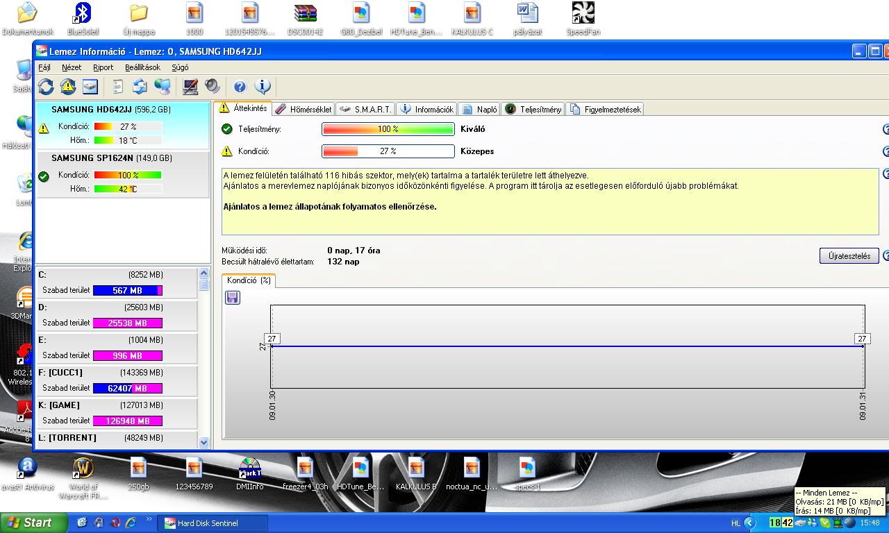Open the KALKULUS C desktop file

[472, 19]
